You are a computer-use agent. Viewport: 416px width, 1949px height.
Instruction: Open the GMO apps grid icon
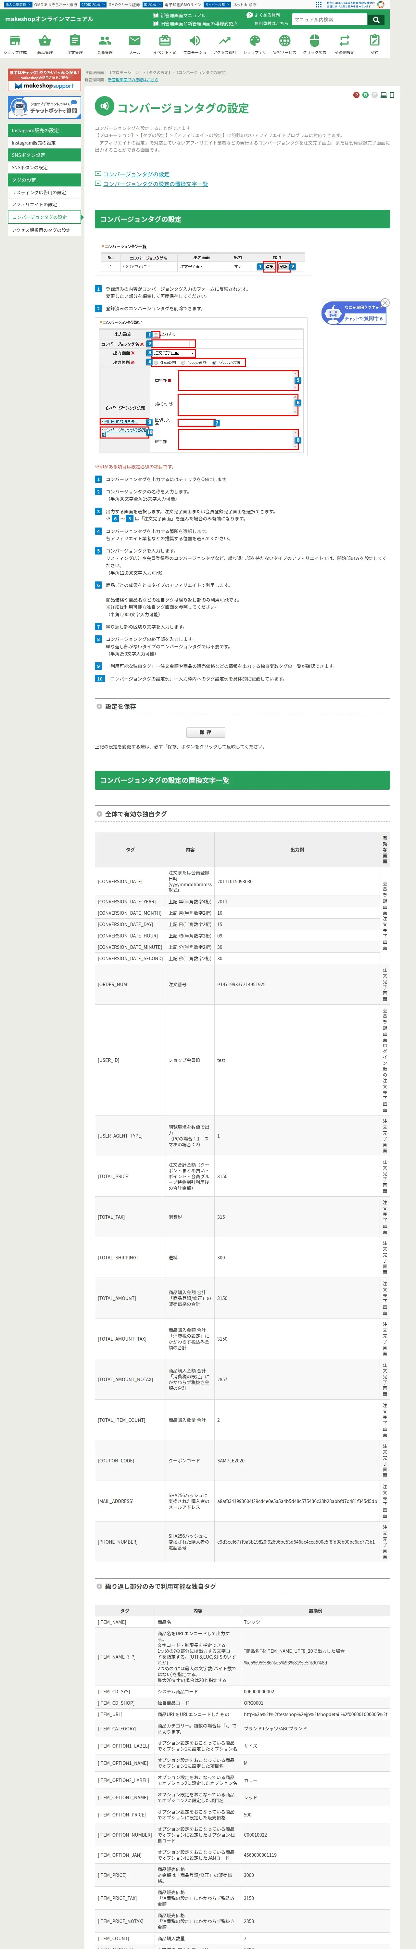pyautogui.click(x=319, y=5)
